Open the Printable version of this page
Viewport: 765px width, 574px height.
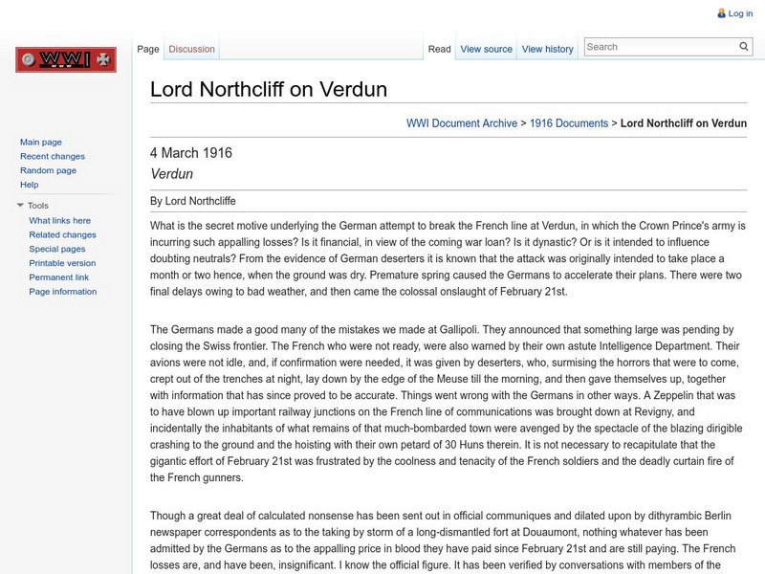pyautogui.click(x=60, y=262)
